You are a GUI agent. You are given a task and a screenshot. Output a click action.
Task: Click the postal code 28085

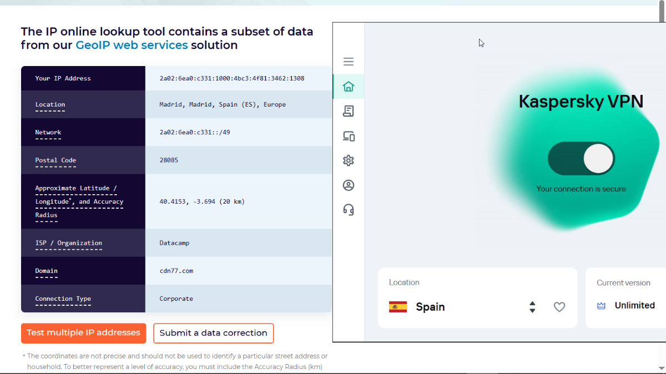[169, 160]
